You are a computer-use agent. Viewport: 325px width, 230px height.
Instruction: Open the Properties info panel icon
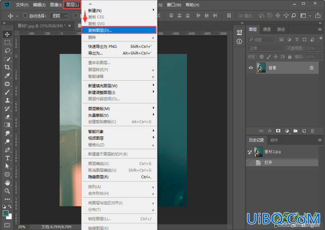[239, 41]
